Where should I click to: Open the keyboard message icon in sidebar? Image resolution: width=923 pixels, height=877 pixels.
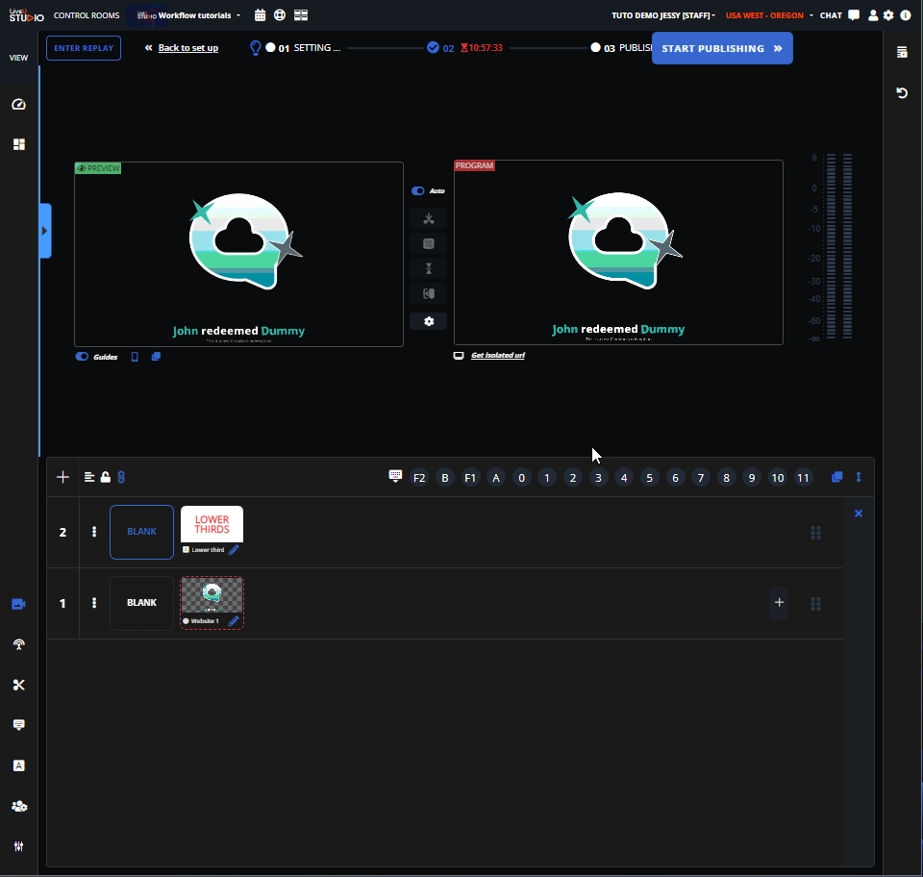click(x=19, y=724)
